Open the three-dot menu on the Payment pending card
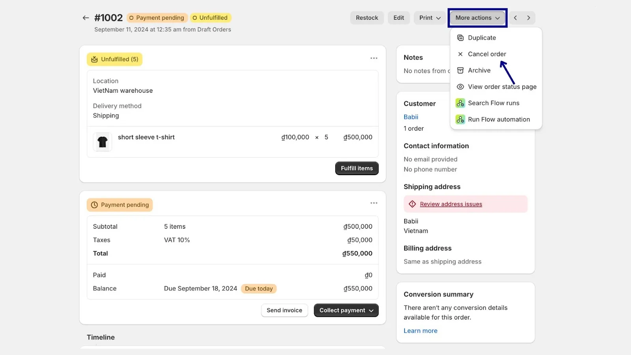The image size is (631, 355). click(x=374, y=203)
